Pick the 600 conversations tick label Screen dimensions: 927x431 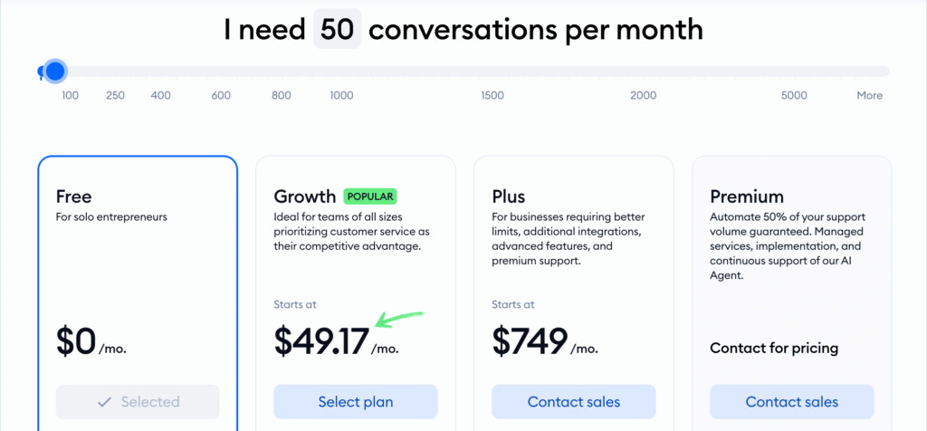pos(221,96)
